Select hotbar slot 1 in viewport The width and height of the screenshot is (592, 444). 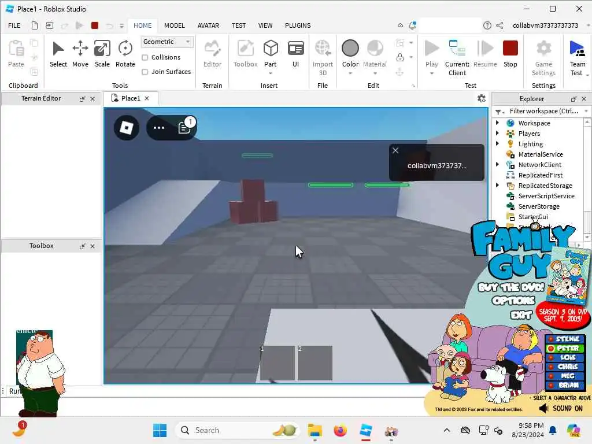tap(277, 362)
